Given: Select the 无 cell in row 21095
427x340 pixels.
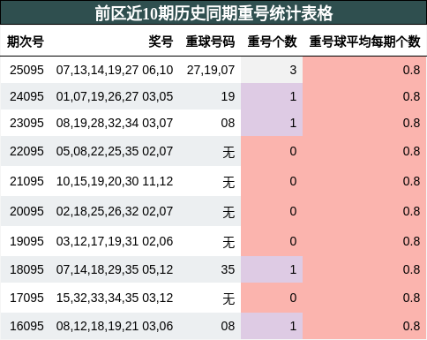Looking at the screenshot, I should click(x=228, y=182).
